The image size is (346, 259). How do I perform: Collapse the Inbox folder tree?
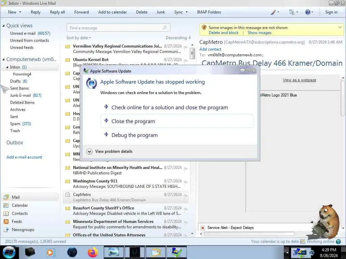7,67
